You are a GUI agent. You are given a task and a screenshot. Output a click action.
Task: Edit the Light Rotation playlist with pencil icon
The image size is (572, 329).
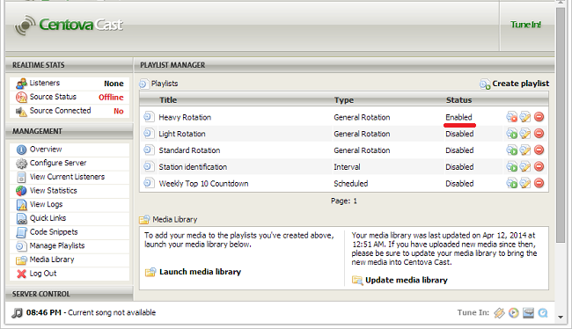pos(525,134)
